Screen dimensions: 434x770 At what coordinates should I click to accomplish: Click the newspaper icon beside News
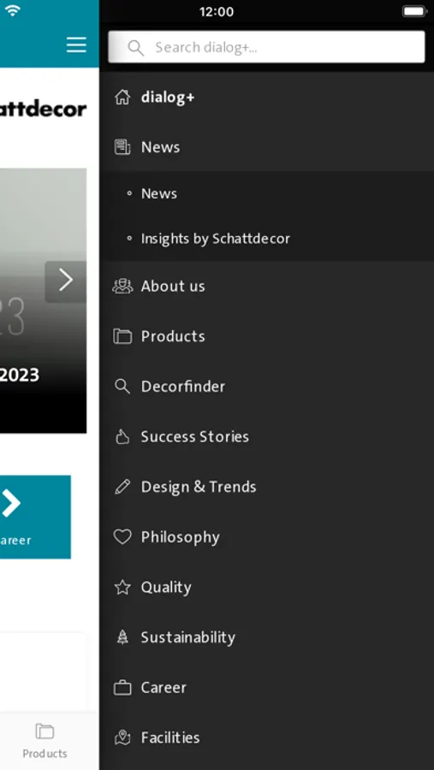122,147
